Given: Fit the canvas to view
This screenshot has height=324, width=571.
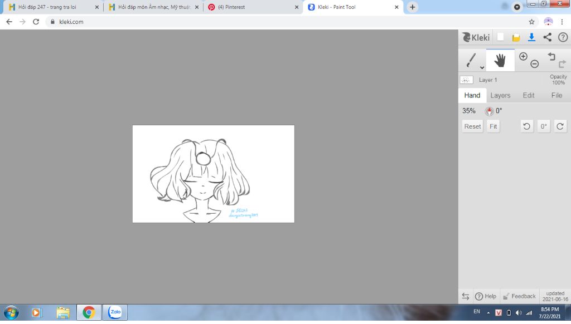Looking at the screenshot, I should (493, 126).
